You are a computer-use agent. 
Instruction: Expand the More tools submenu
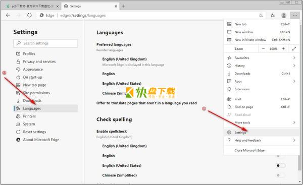pyautogui.click(x=261, y=122)
